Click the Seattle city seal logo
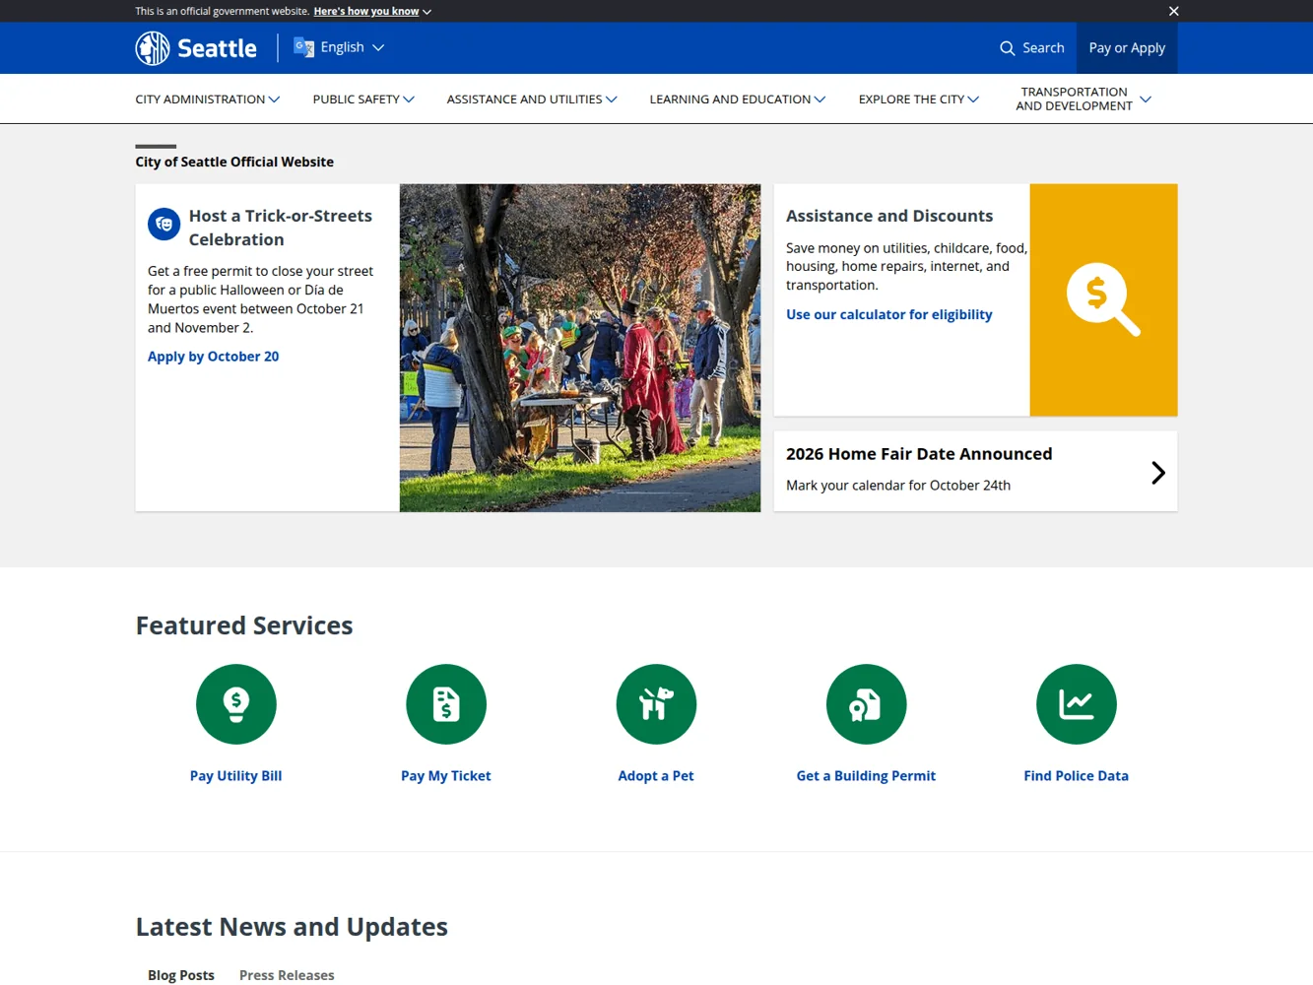Viewport: 1313px width, 985px height. 153,48
